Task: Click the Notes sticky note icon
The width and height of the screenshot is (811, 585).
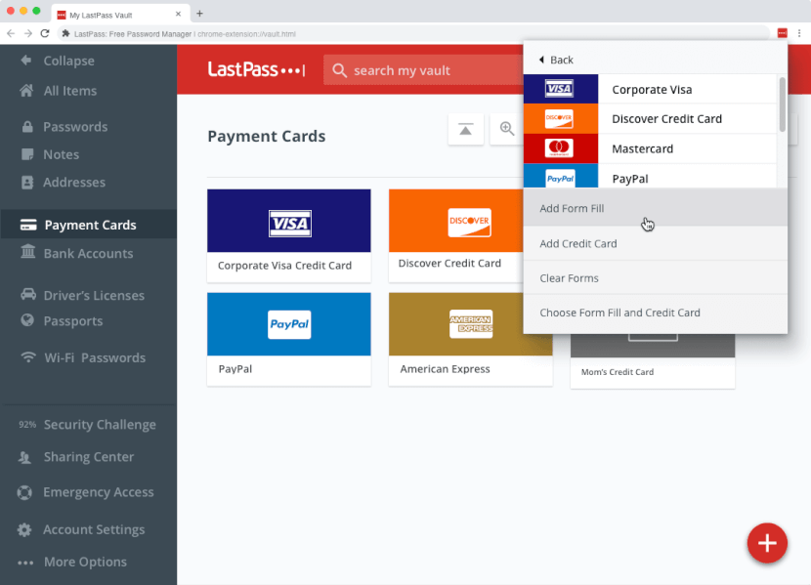Action: click(x=27, y=154)
